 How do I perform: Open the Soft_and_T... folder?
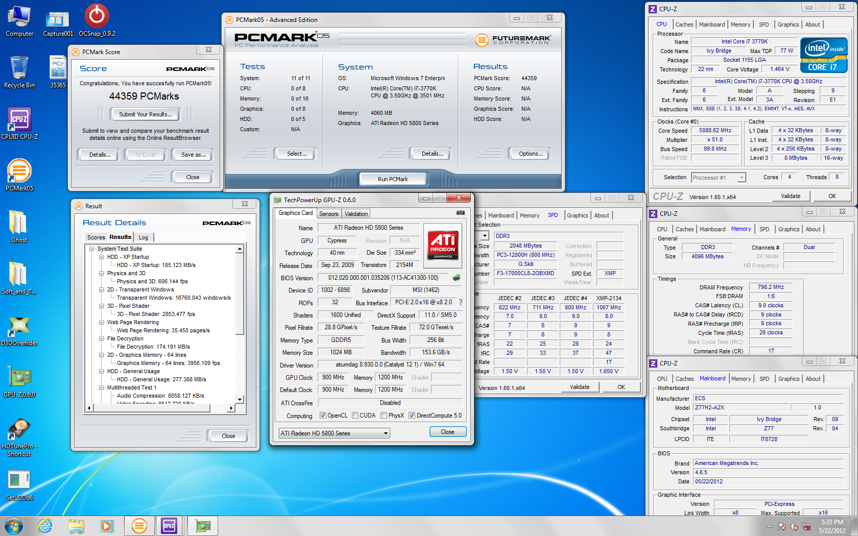[19, 278]
